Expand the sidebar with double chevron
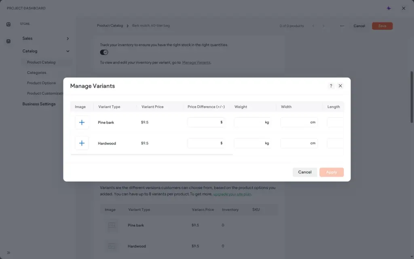Image resolution: width=414 pixels, height=259 pixels. pos(8,253)
